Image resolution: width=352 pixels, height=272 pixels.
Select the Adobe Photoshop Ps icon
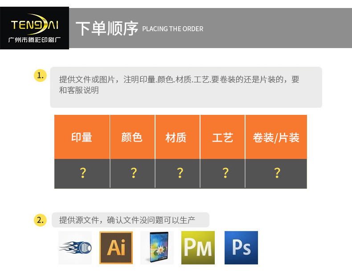point(241,248)
